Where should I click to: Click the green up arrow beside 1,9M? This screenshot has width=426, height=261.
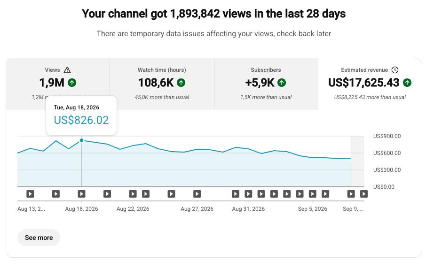tap(72, 83)
